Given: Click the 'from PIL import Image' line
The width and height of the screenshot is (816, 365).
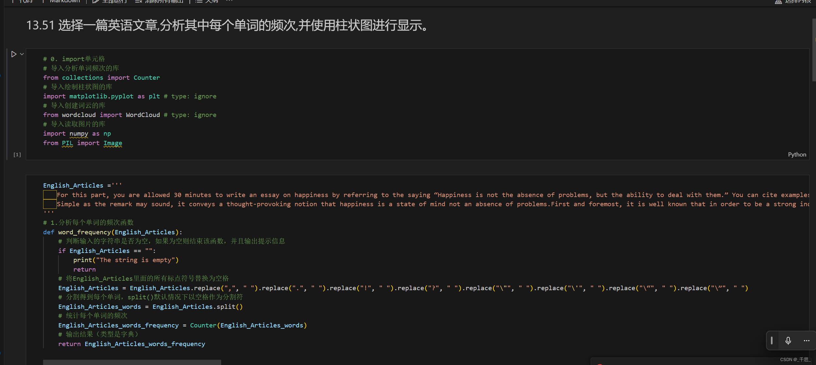Looking at the screenshot, I should click(x=83, y=143).
